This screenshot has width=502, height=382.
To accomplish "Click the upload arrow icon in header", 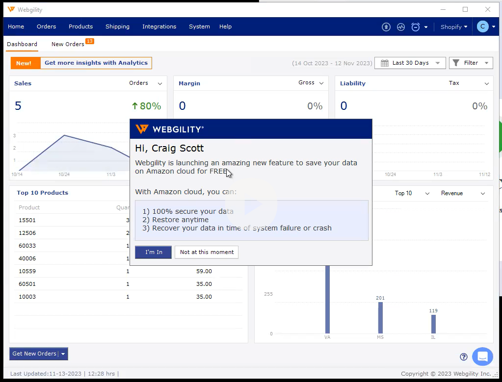I will [386, 27].
